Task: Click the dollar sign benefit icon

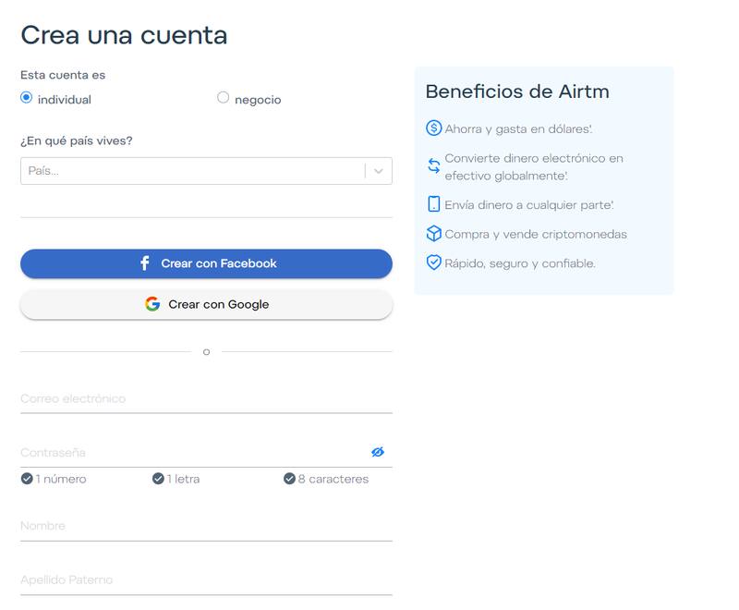Action: click(x=433, y=128)
